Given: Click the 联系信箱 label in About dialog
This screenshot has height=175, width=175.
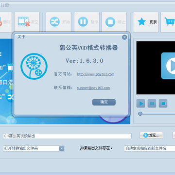Looking at the screenshot, I should coord(63,88).
